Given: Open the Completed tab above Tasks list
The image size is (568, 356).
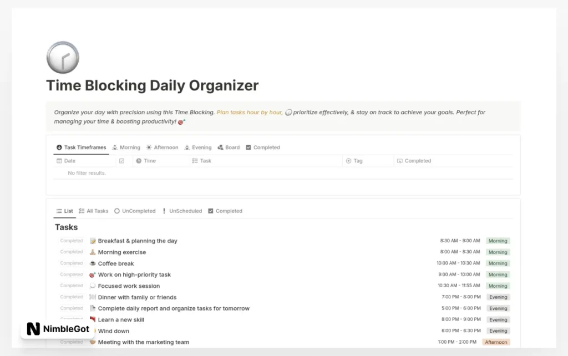Looking at the screenshot, I should click(x=225, y=211).
